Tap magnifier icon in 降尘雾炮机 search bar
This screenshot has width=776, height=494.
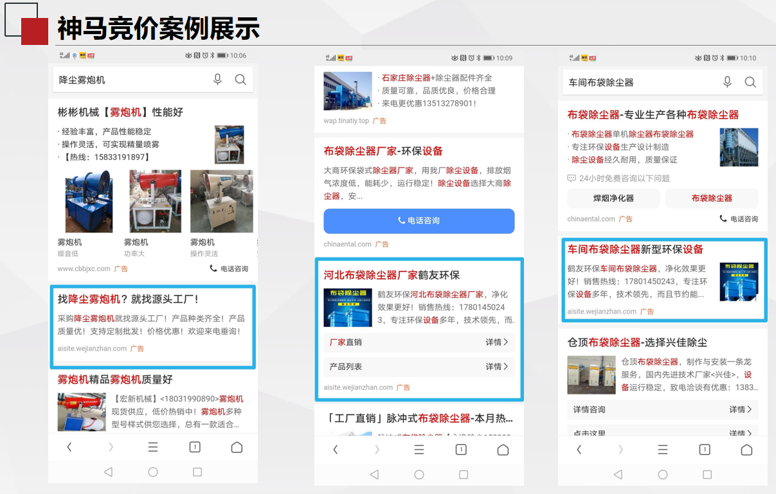point(240,80)
